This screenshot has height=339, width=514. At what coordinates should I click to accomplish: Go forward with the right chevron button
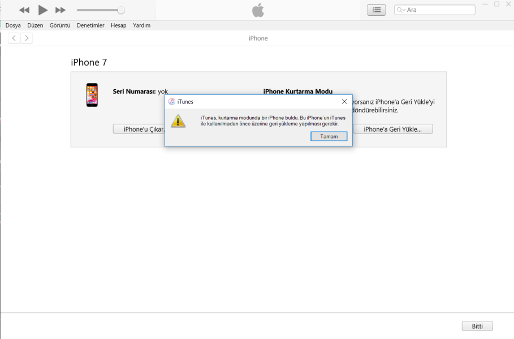(x=26, y=38)
